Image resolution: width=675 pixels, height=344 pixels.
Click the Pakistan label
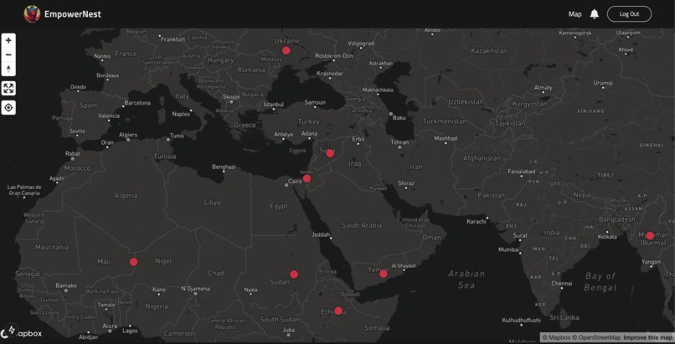tap(492, 195)
